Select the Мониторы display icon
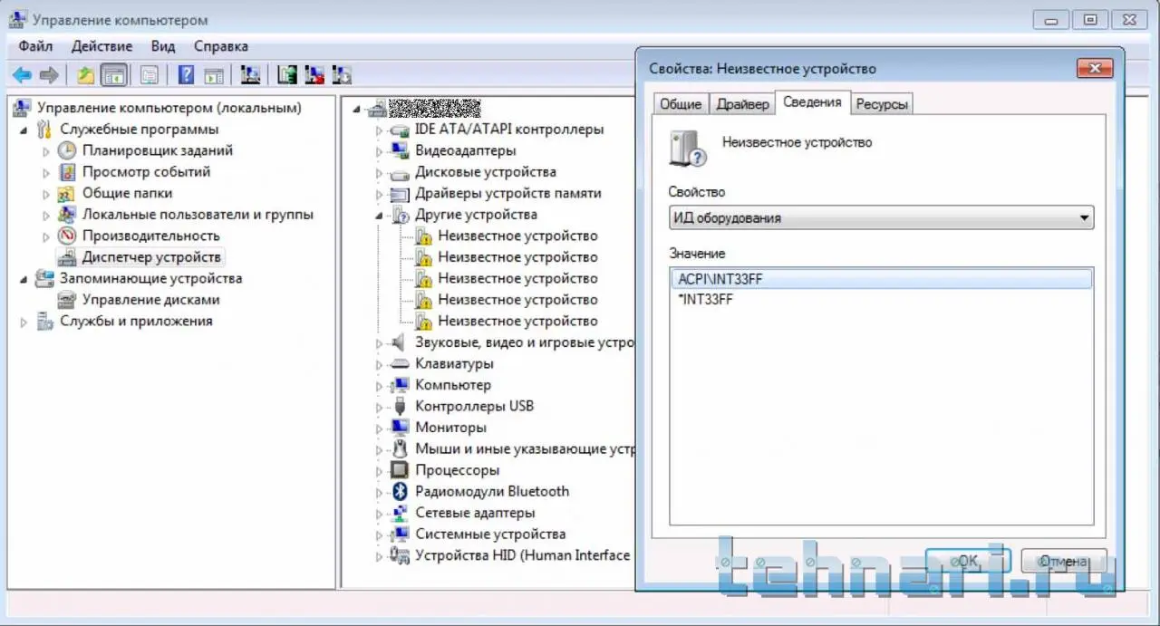Image resolution: width=1160 pixels, height=626 pixels. pyautogui.click(x=400, y=428)
